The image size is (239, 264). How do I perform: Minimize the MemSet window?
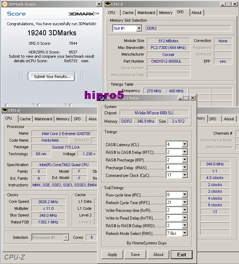tap(180, 98)
